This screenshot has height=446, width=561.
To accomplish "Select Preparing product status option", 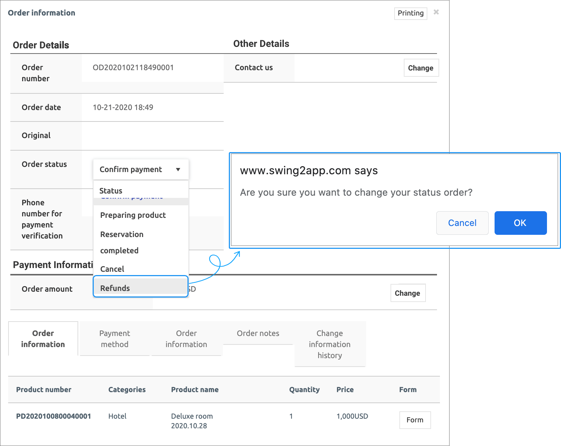I will (x=133, y=215).
